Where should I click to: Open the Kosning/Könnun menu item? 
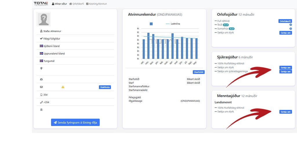(96, 4)
